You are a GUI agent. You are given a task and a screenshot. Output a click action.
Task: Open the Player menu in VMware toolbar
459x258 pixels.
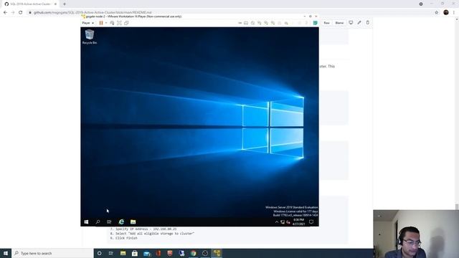(87, 23)
